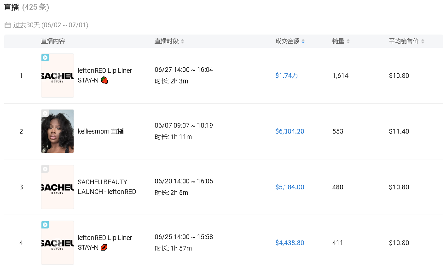Click play icon on fourth livestream thumbnail
Viewport: 446px width, 269px height.
click(x=45, y=225)
